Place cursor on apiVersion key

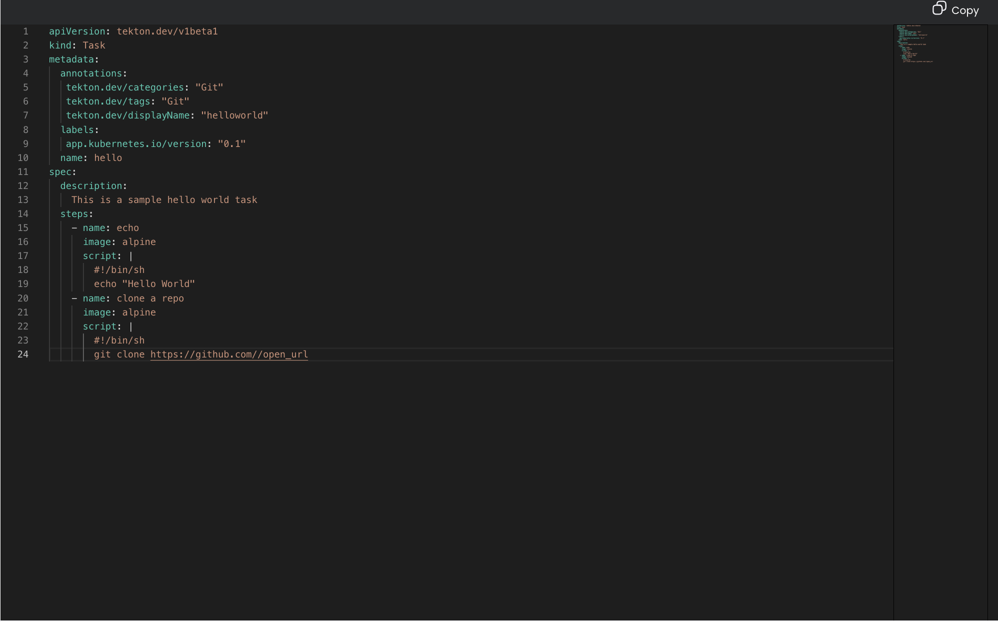[x=77, y=31]
